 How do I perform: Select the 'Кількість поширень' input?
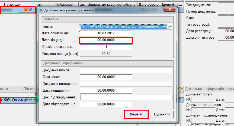(106, 47)
